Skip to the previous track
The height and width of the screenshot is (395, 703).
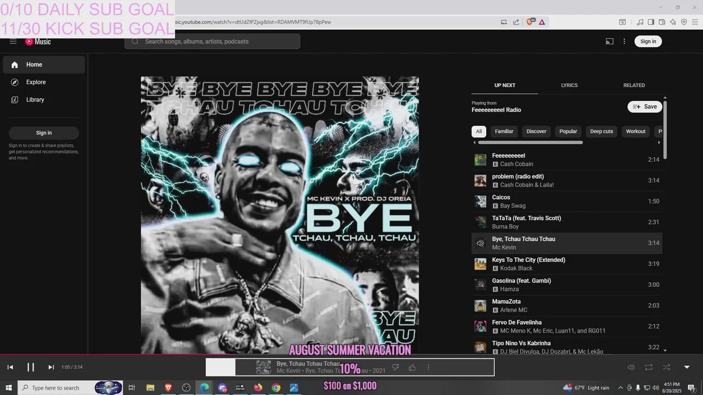[x=10, y=368]
